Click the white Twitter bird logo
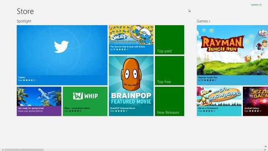The height and width of the screenshot is (151, 268). (62, 47)
